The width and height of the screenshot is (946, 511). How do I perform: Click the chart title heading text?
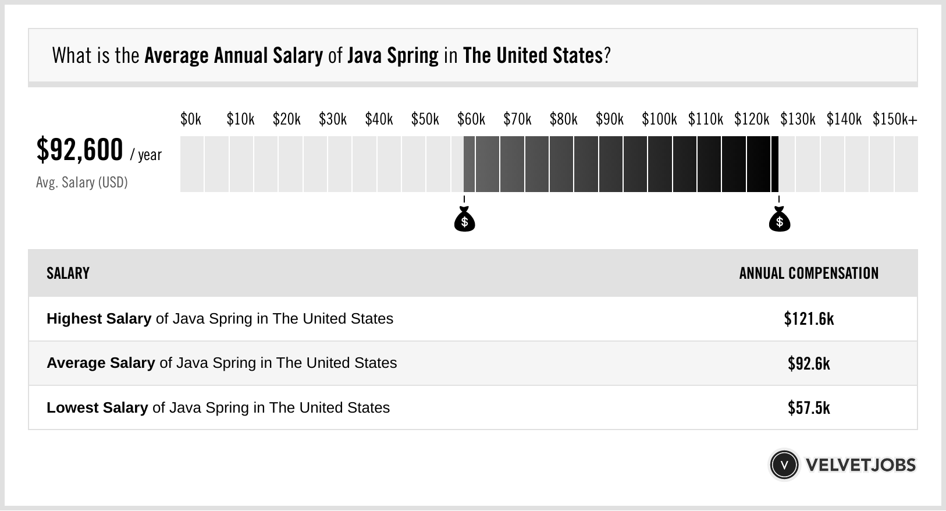[x=331, y=56]
